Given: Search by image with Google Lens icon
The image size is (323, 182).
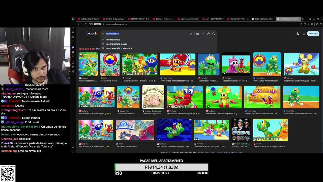Looking at the screenshot, I should point(208,34).
